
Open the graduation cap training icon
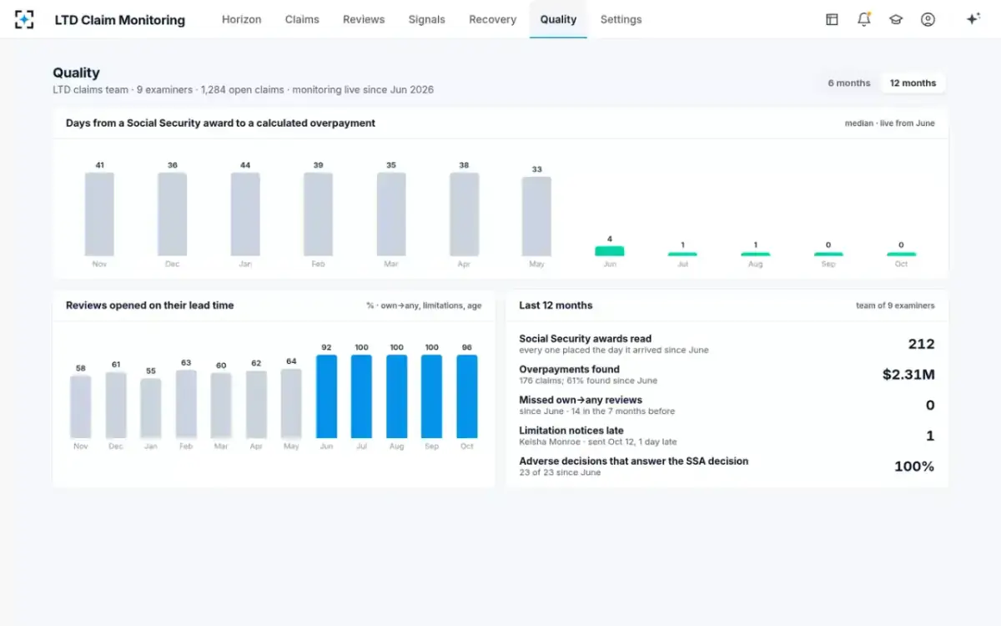(x=896, y=19)
